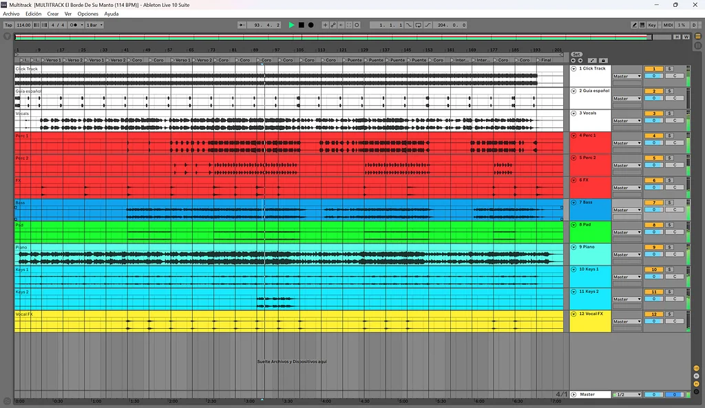Toggle track activator 1 for Click Track
Viewport: 705px width, 408px height.
click(x=654, y=69)
